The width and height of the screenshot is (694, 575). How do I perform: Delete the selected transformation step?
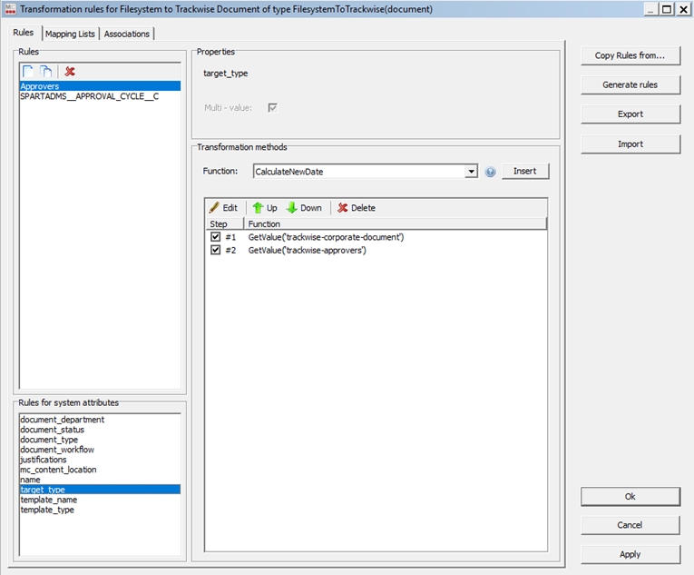pyautogui.click(x=357, y=208)
